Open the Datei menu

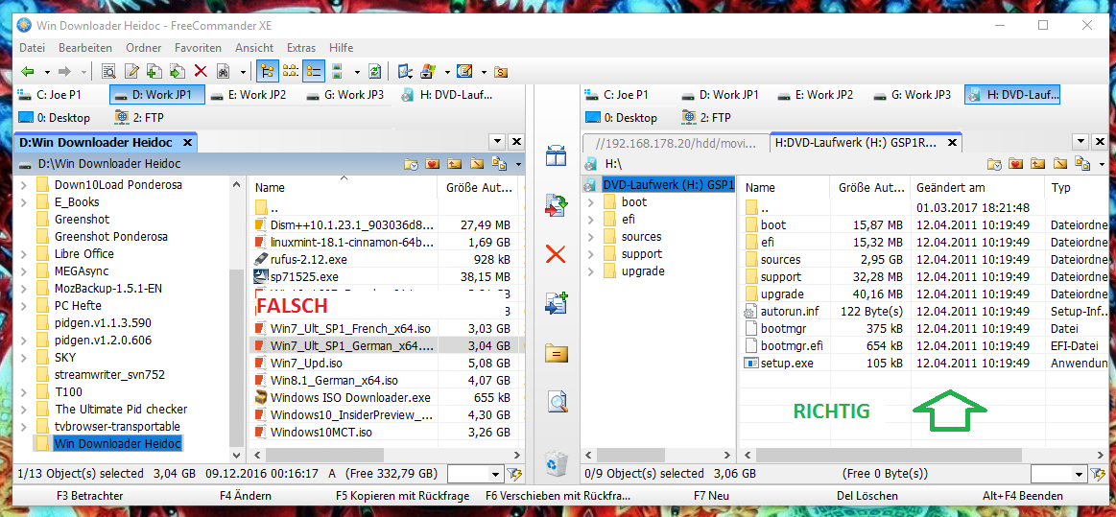[32, 48]
